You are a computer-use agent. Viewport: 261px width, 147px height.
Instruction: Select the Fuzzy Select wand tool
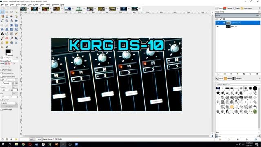(16, 12)
